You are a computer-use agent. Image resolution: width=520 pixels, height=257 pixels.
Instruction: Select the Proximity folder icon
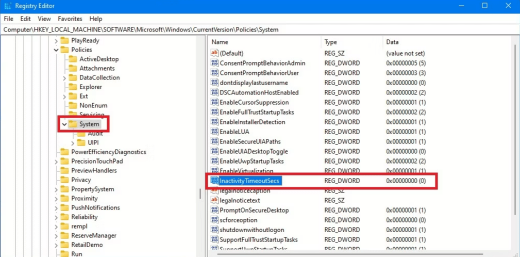pyautogui.click(x=64, y=199)
